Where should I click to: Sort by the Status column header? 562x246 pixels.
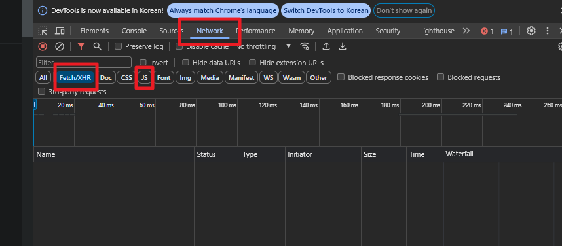217,154
